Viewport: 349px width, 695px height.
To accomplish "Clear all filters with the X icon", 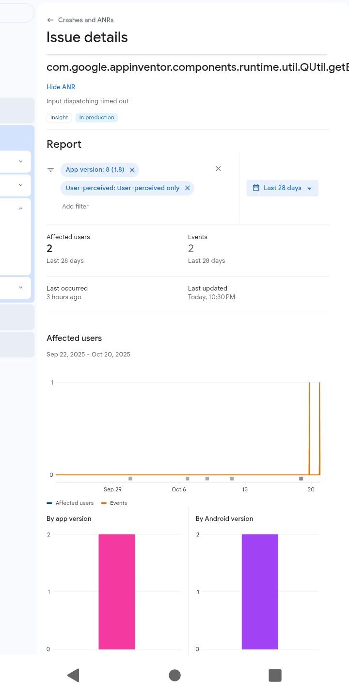I will pos(218,169).
